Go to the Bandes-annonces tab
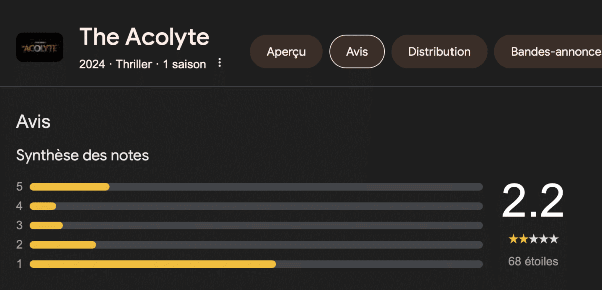Image resolution: width=602 pixels, height=290 pixels. (548, 51)
